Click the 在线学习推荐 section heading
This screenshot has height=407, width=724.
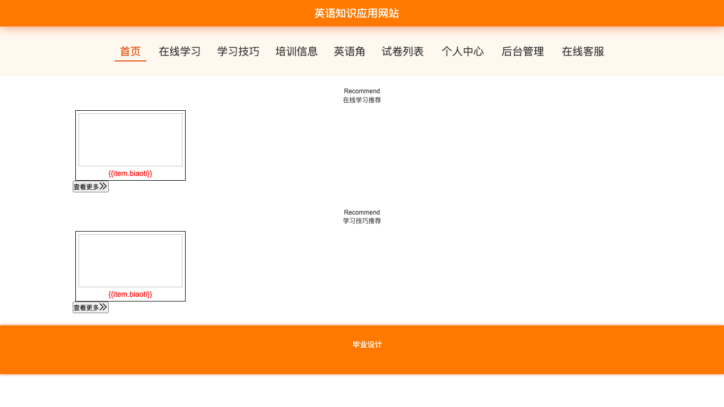pyautogui.click(x=362, y=100)
